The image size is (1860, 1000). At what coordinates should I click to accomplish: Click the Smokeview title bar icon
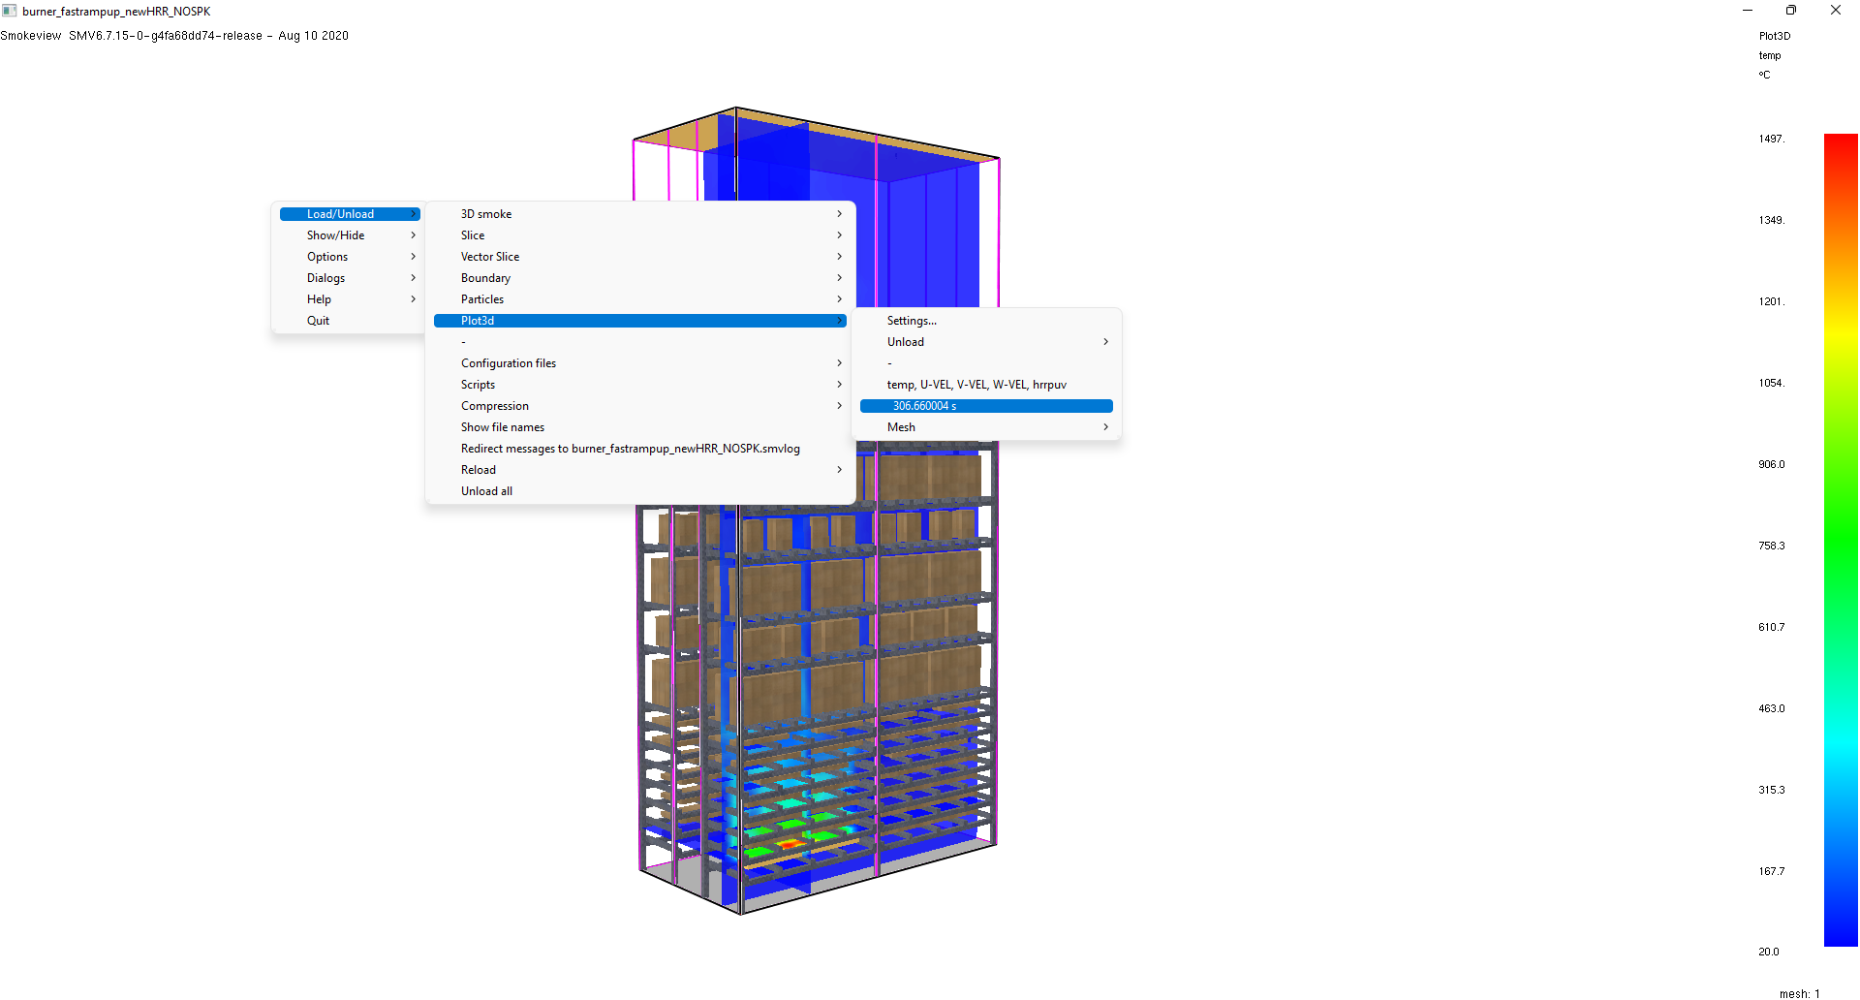(x=9, y=11)
